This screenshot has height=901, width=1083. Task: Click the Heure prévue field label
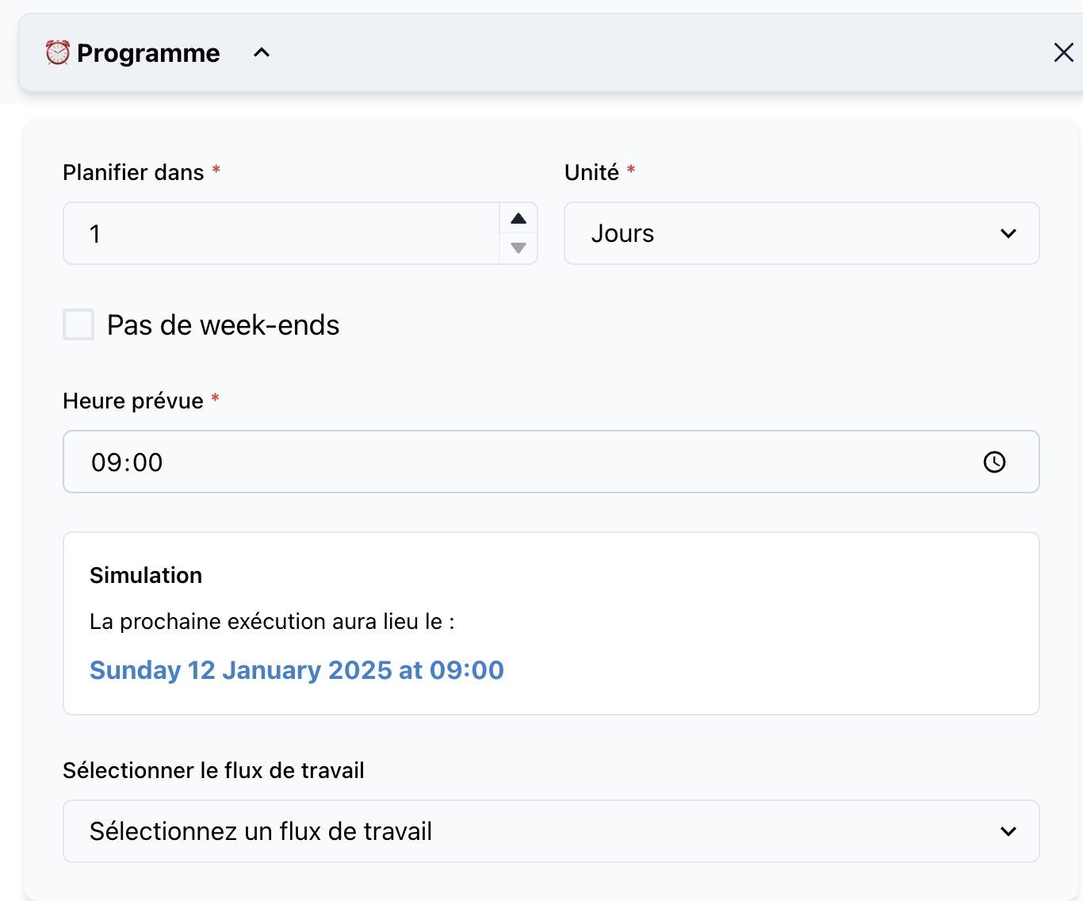[133, 401]
